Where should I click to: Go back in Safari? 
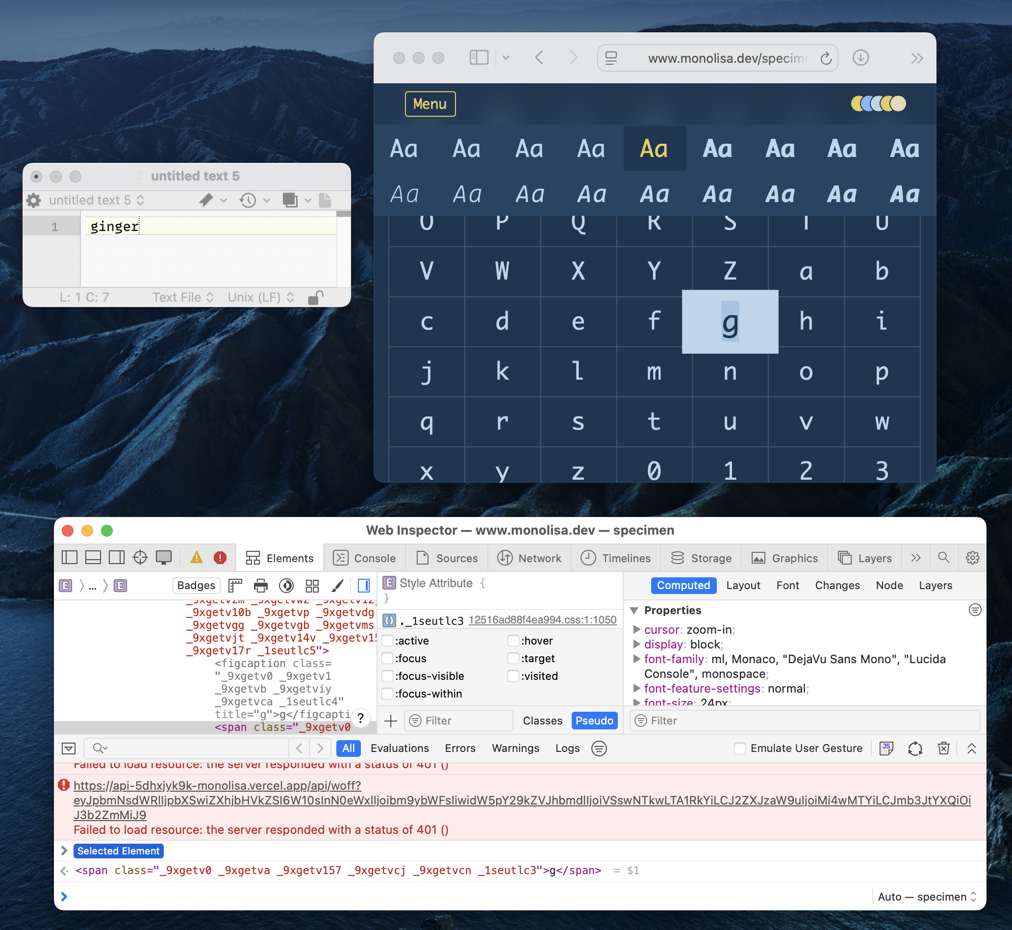539,58
